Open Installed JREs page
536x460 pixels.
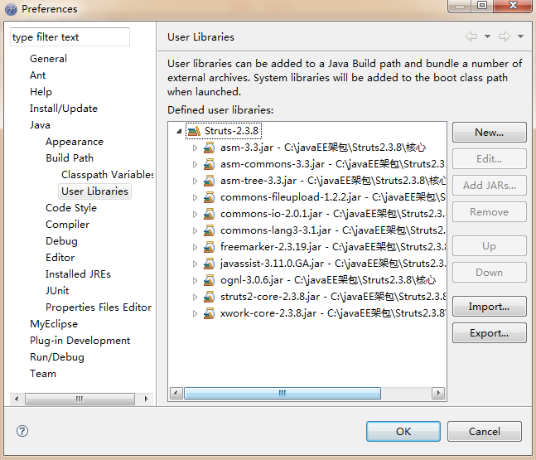(x=78, y=274)
